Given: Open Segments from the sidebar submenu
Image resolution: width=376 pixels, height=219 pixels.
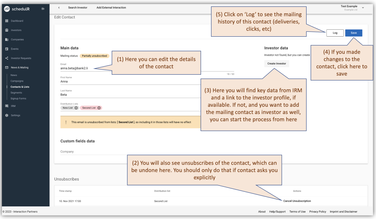Looking at the screenshot, I should pos(16,92).
